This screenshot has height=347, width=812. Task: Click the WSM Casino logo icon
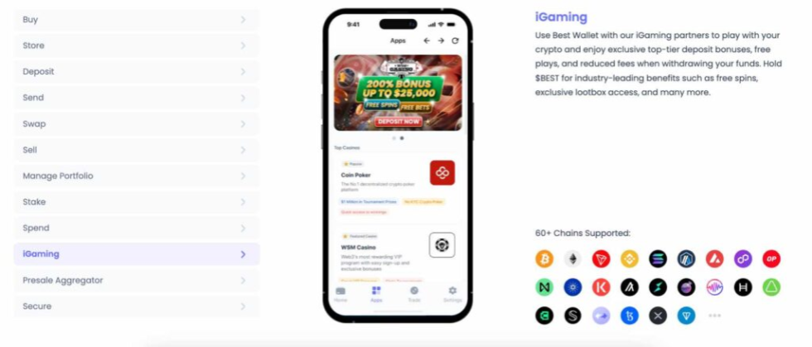tap(442, 245)
